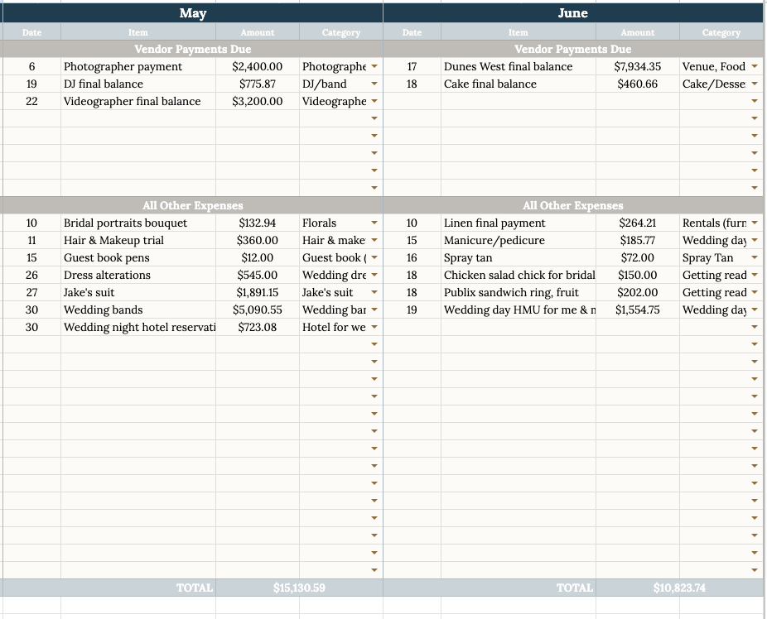Image resolution: width=767 pixels, height=619 pixels.
Task: Open category dropdown for Wedding day HMU row
Action: point(755,309)
